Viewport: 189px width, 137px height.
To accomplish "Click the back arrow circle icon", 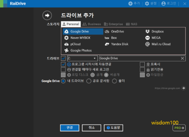I will (x=47, y=16).
